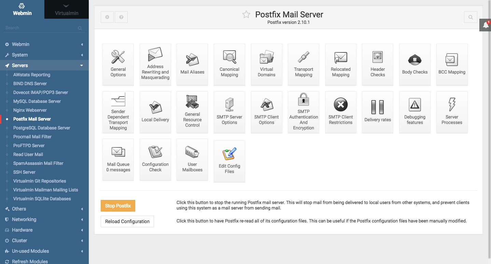
Task: Expand the Un-used Modules category
Action: 44,251
